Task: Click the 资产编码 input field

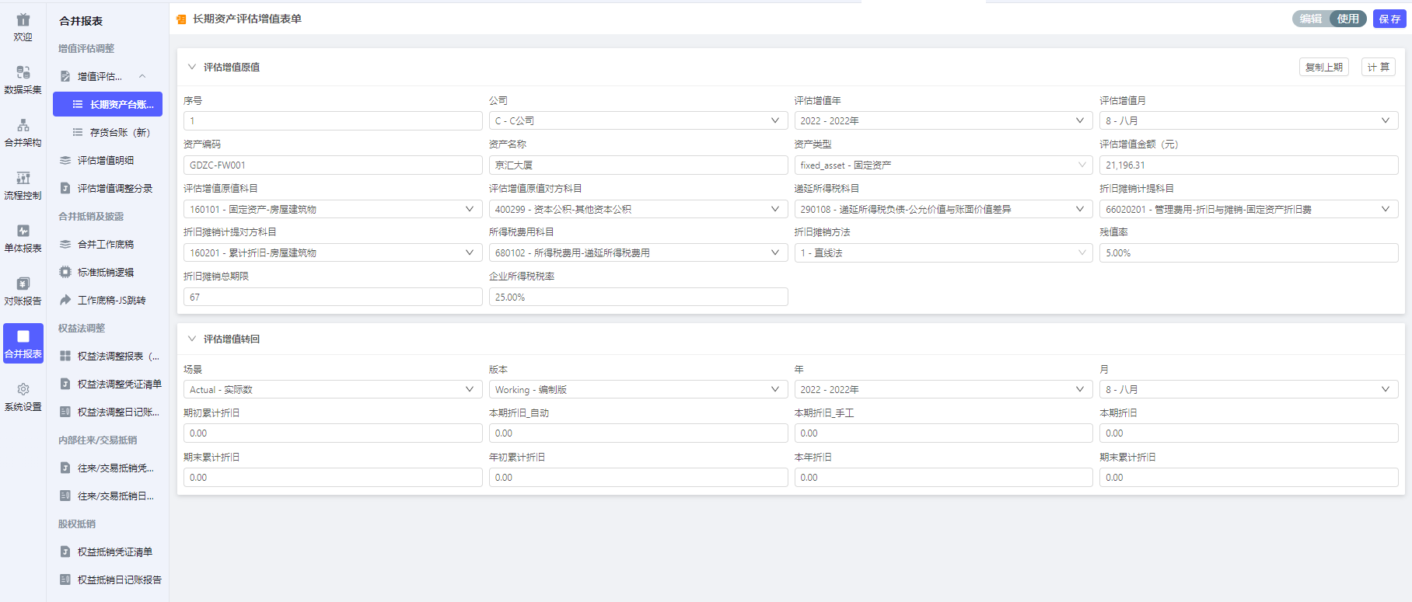Action: point(333,165)
